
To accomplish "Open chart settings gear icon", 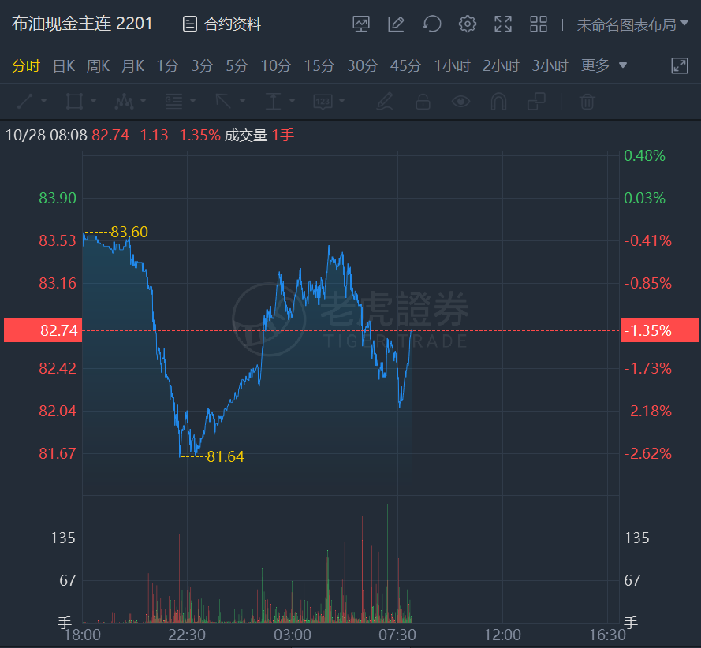I will (x=468, y=24).
